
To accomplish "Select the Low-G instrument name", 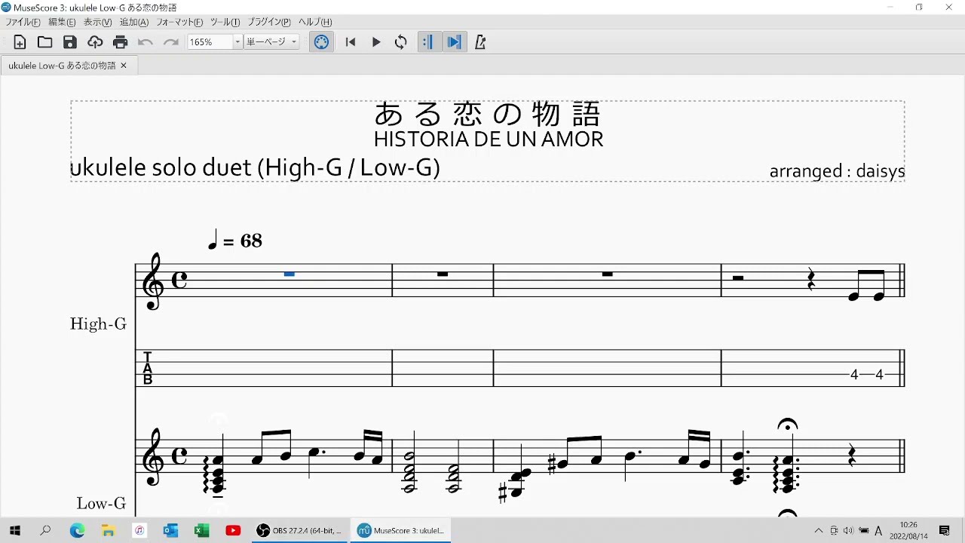I will [x=101, y=503].
